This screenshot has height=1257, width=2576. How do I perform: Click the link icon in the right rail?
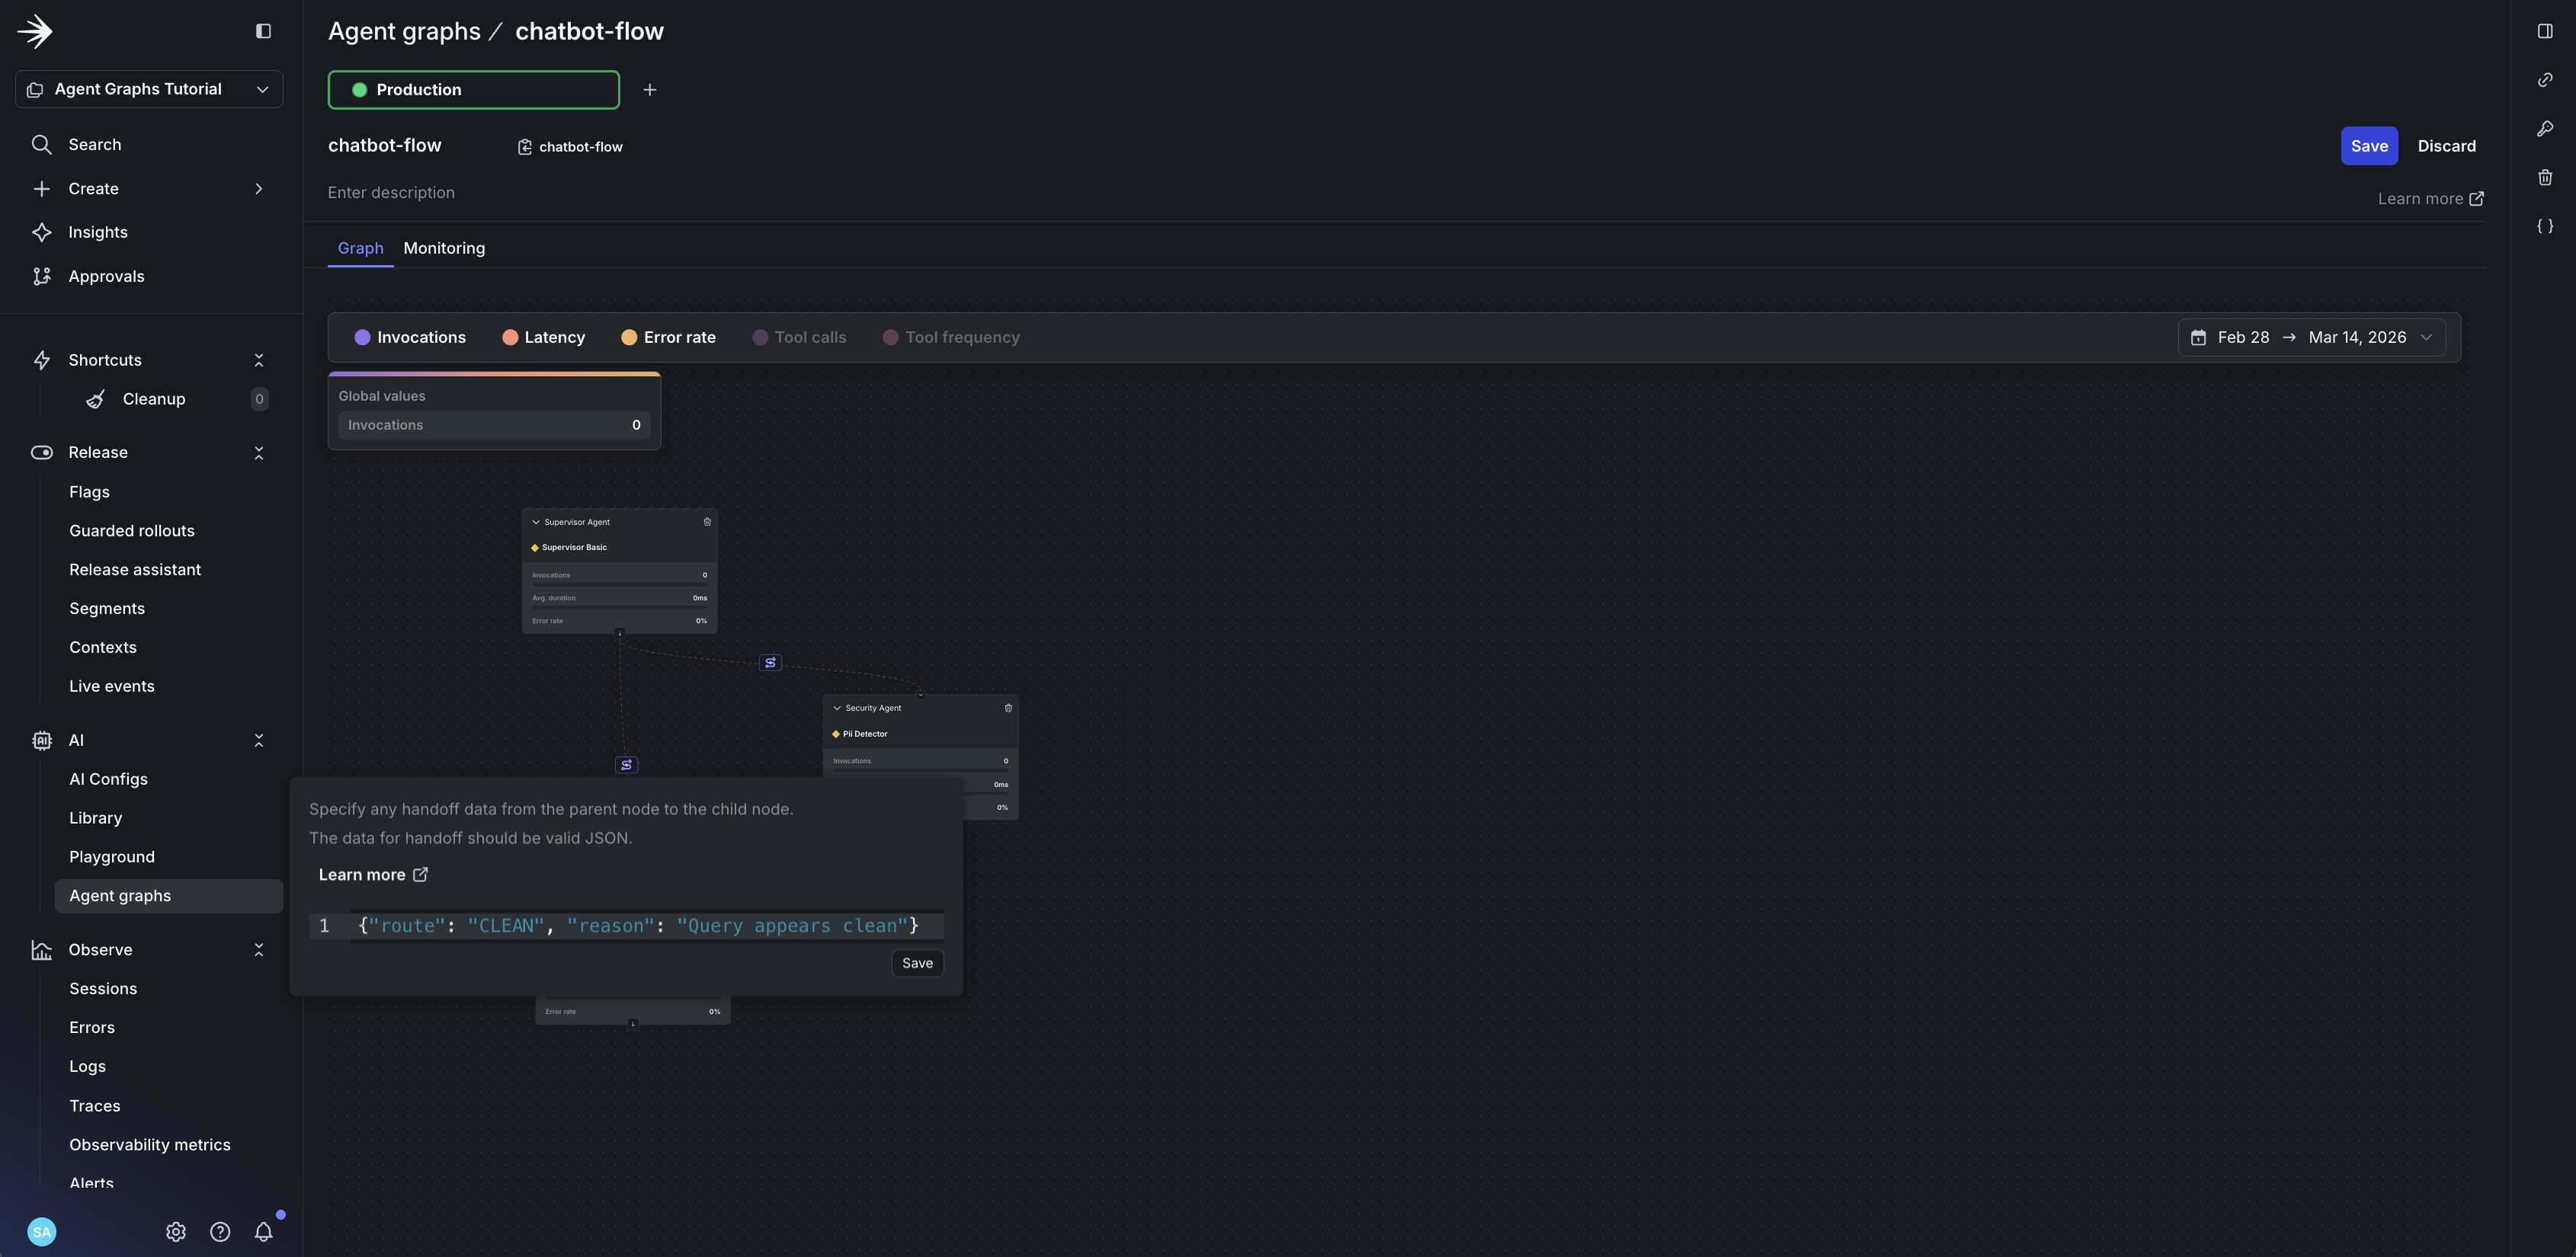2545,80
